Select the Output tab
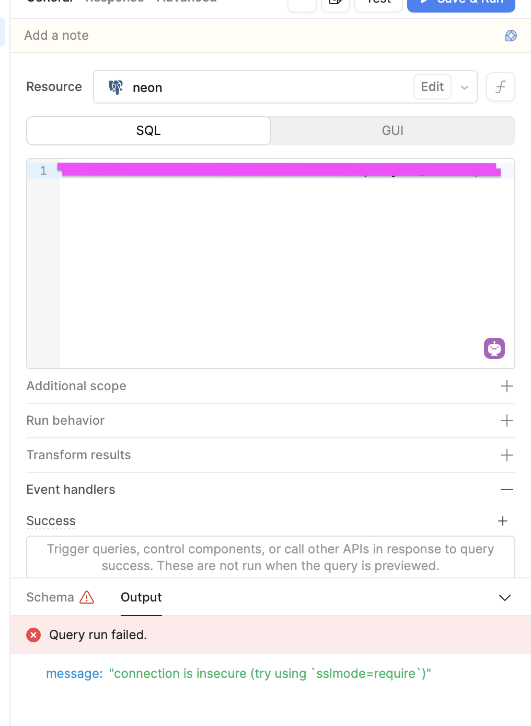This screenshot has width=531, height=726. click(141, 597)
